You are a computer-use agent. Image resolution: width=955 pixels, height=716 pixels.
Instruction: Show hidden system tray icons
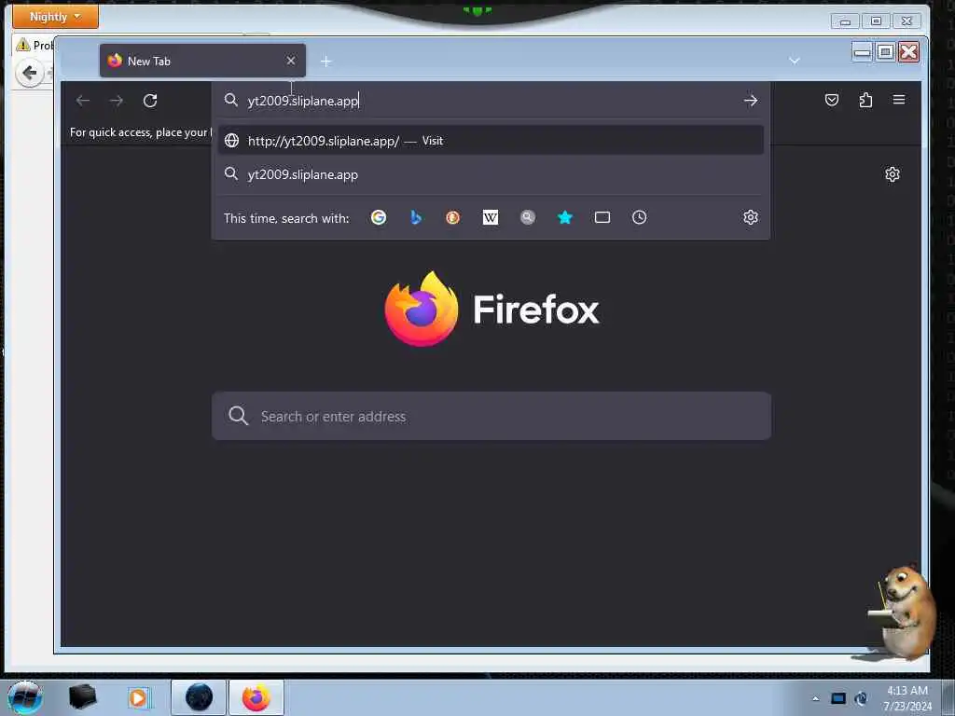point(815,699)
